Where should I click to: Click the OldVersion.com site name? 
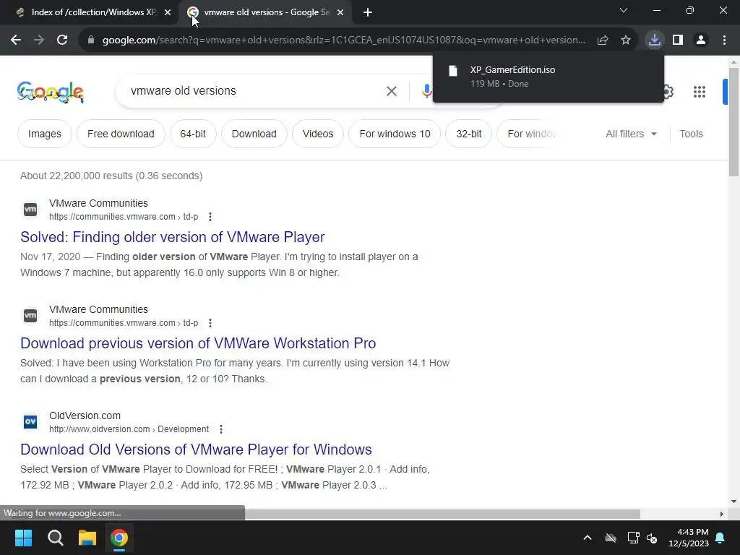(x=85, y=416)
